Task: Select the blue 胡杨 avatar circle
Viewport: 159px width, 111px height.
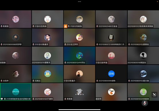Action: pos(111,74)
